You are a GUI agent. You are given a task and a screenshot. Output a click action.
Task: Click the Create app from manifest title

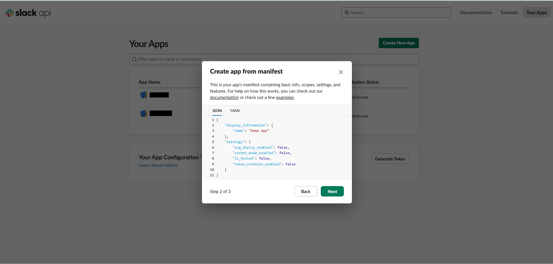(246, 71)
